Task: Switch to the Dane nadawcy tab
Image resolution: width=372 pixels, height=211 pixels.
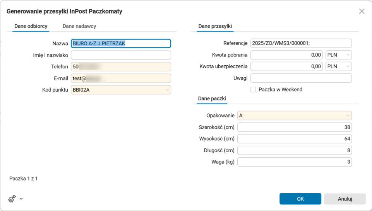Action: 79,26
